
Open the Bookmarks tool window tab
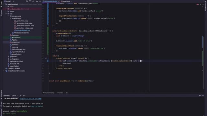(1, 94)
